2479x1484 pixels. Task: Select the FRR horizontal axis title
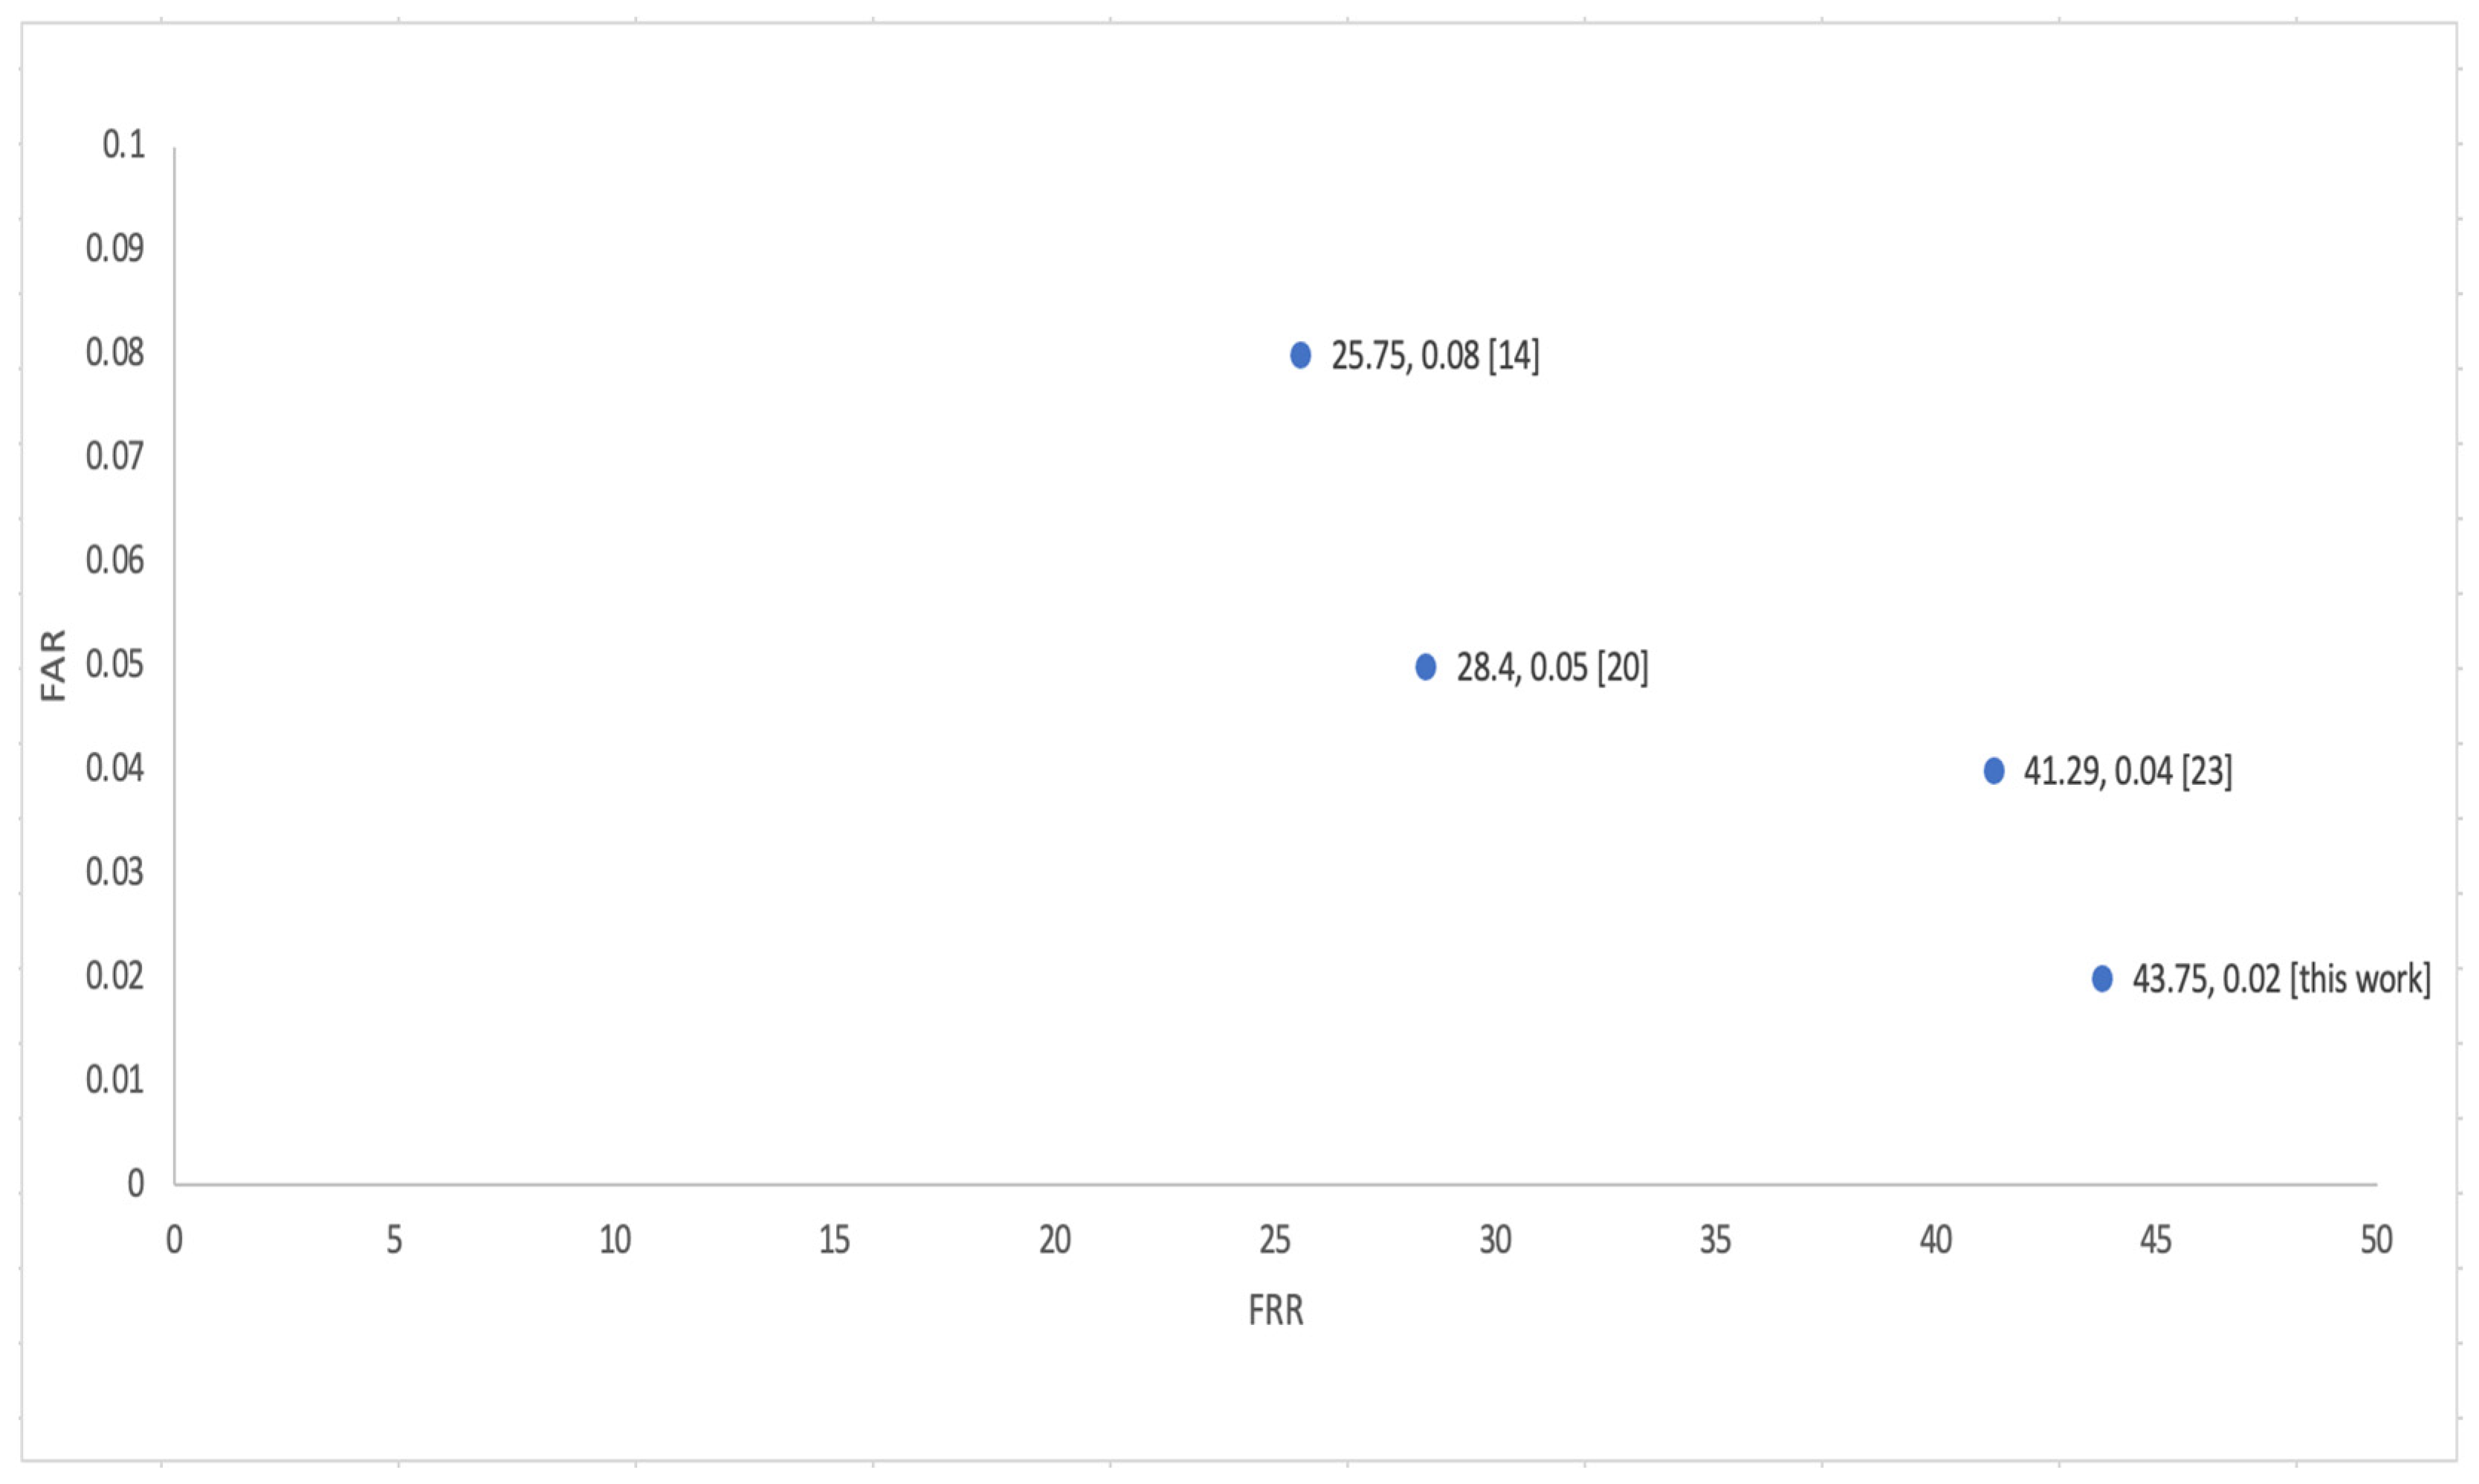tap(1275, 1311)
